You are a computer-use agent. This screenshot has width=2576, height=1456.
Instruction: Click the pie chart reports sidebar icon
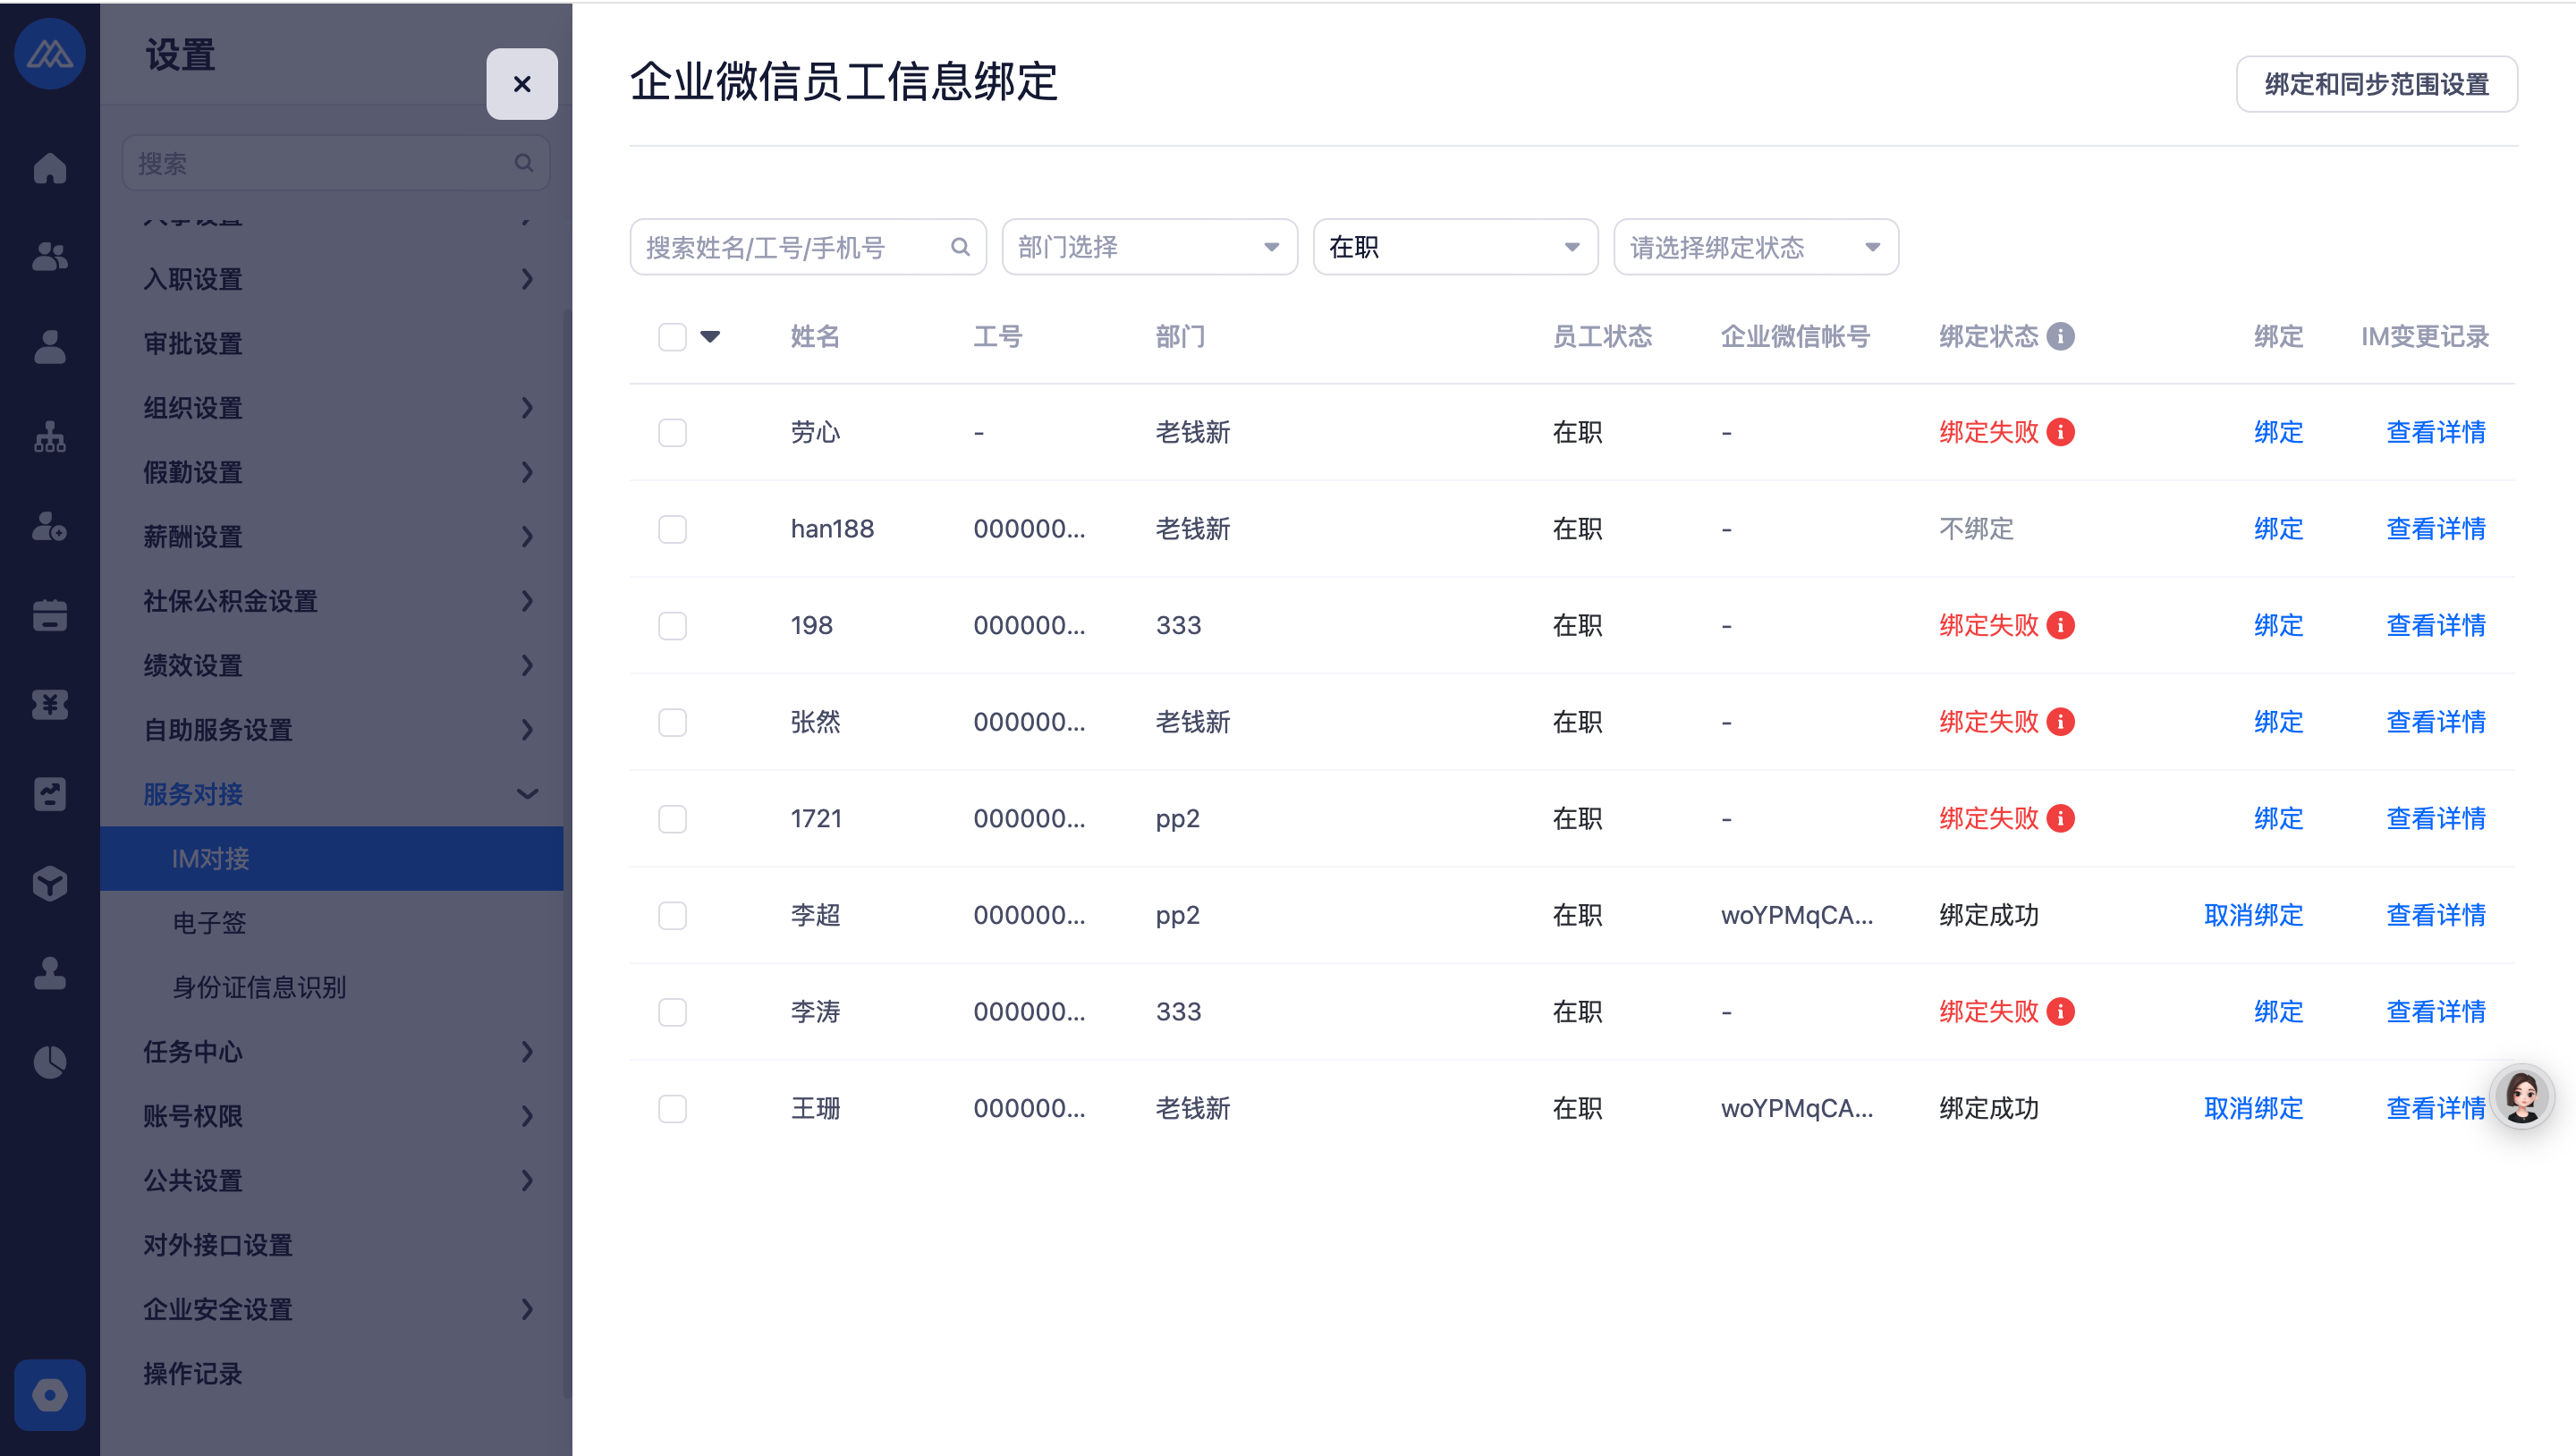pyautogui.click(x=50, y=1062)
